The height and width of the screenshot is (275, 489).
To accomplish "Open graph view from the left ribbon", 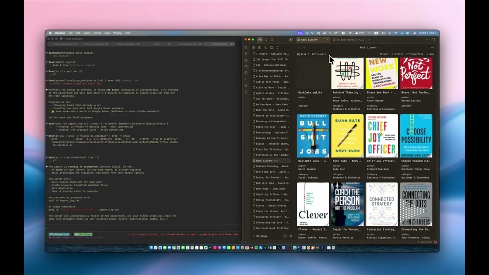I will click(x=246, y=54).
